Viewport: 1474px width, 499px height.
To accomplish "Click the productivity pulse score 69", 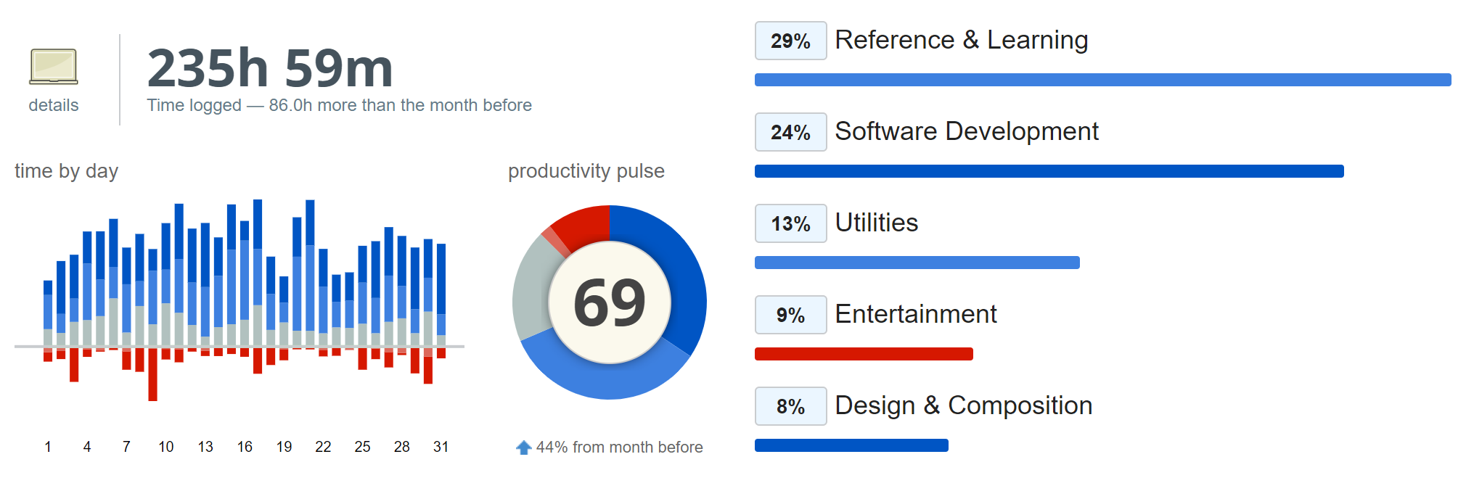I will [610, 302].
